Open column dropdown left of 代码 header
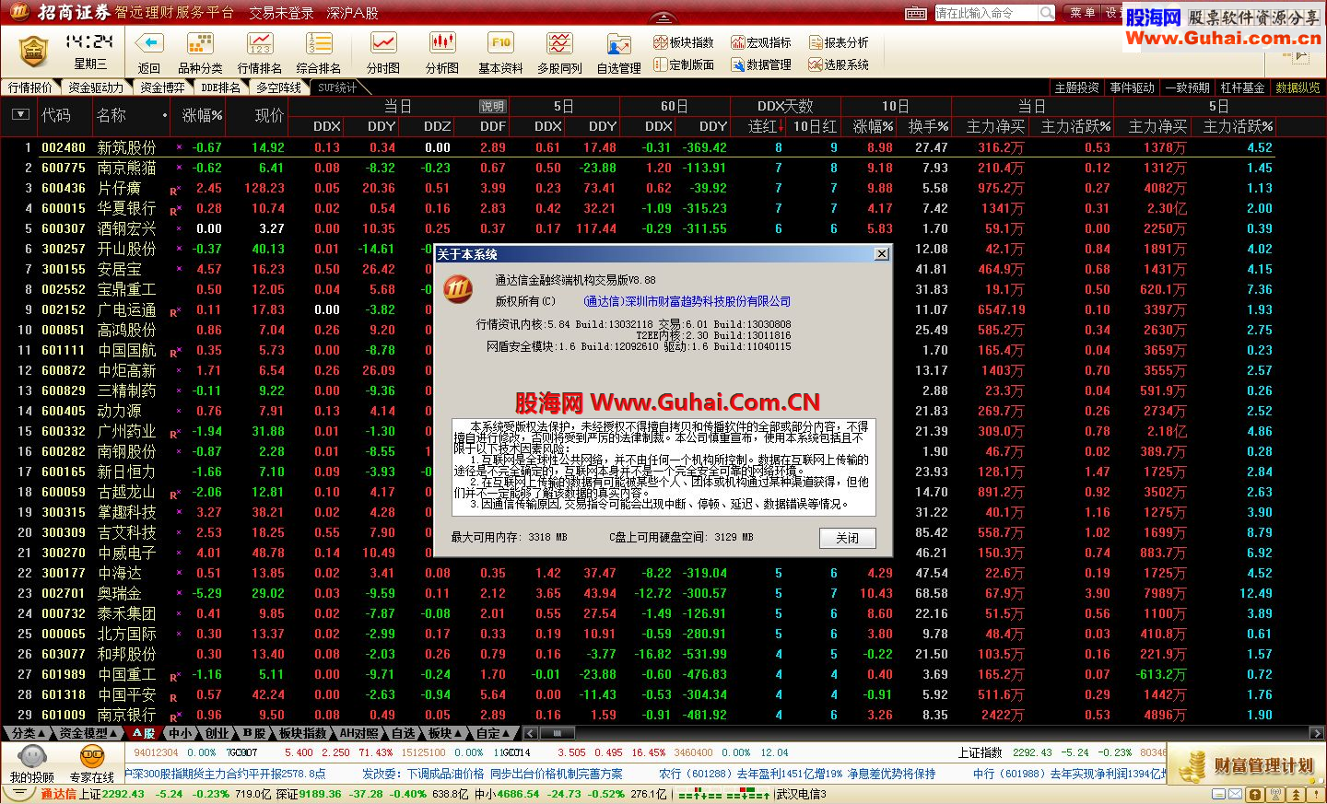1327x804 pixels. point(20,115)
